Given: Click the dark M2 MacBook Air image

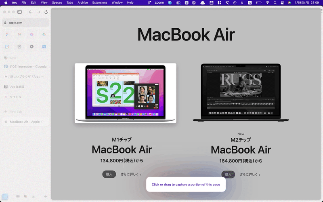Looking at the screenshot, I should [241, 93].
